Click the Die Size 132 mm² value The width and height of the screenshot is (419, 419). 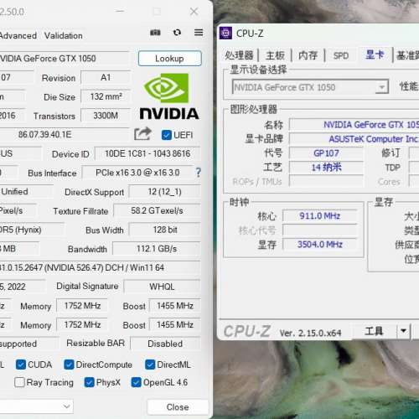[x=106, y=96]
